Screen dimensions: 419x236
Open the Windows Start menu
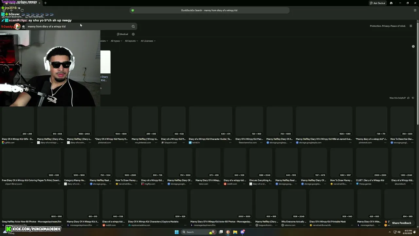point(176,232)
